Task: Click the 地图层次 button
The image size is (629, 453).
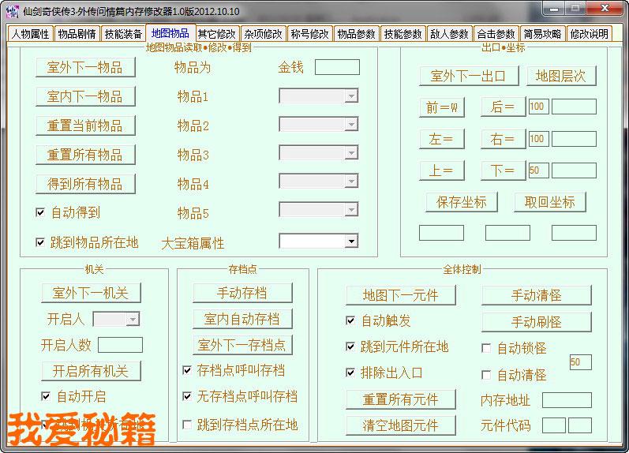Action: tap(560, 76)
